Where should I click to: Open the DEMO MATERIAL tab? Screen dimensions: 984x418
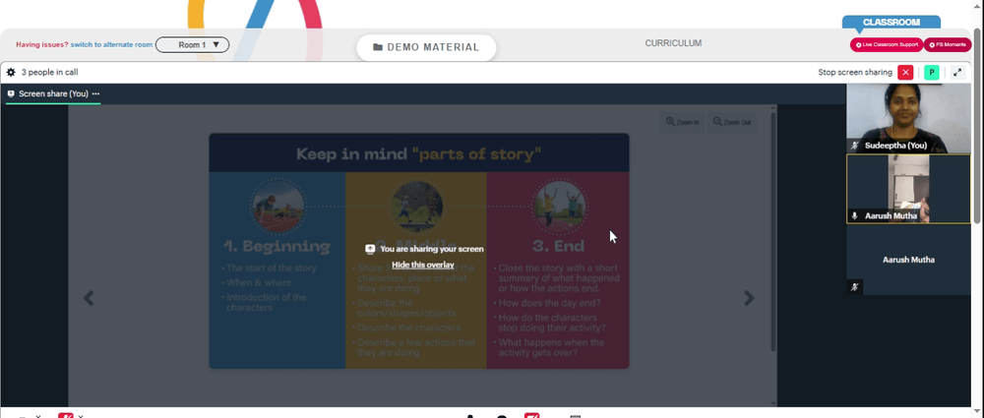pos(426,47)
